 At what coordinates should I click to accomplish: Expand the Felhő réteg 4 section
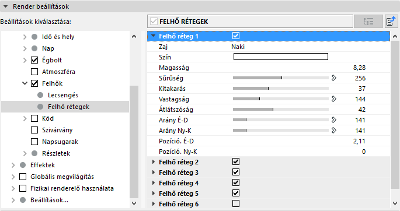[x=154, y=183]
